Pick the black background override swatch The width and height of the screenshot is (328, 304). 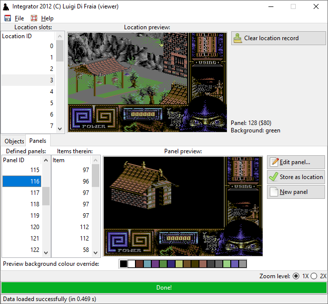[124, 264]
